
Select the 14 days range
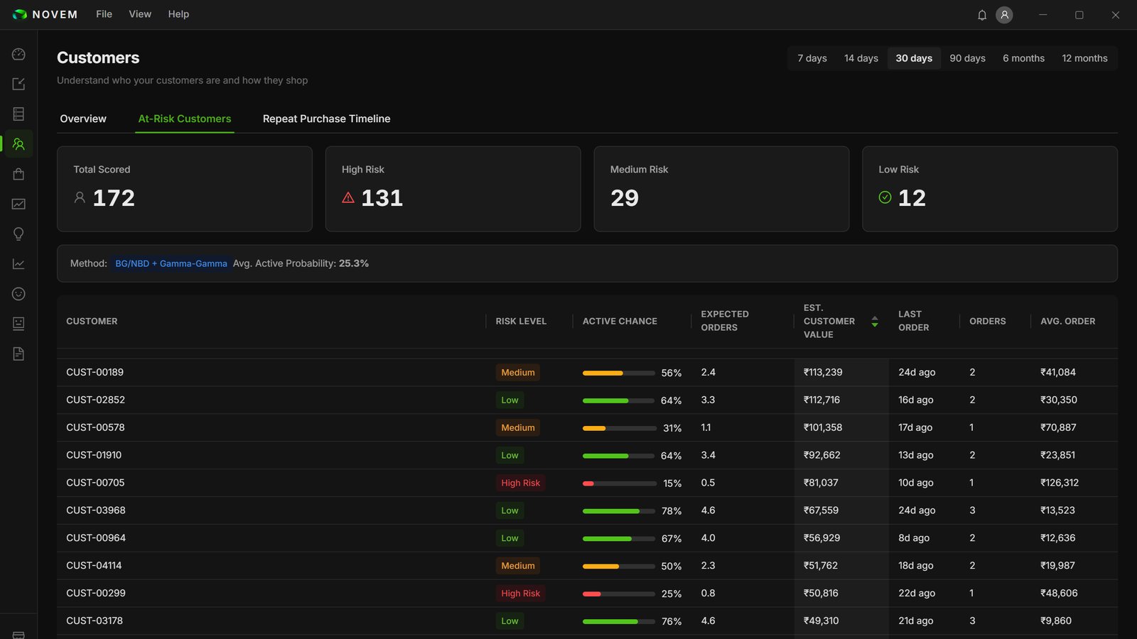pos(861,58)
